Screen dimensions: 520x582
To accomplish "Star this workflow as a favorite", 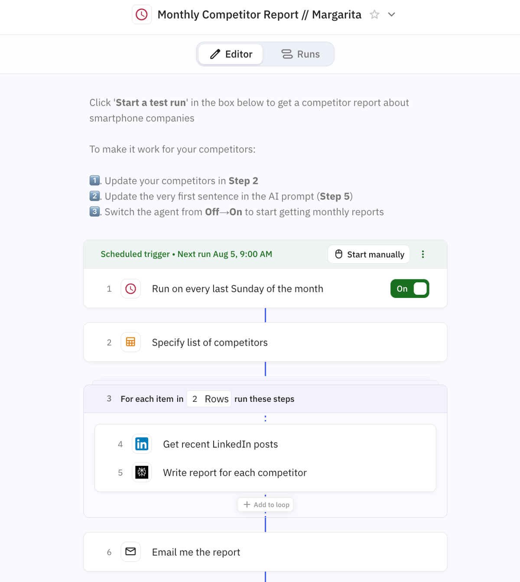I will coord(374,15).
